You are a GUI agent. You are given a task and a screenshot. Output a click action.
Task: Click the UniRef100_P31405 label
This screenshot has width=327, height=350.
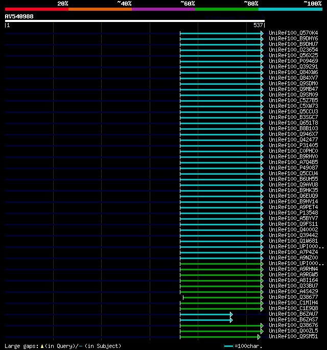click(293, 145)
